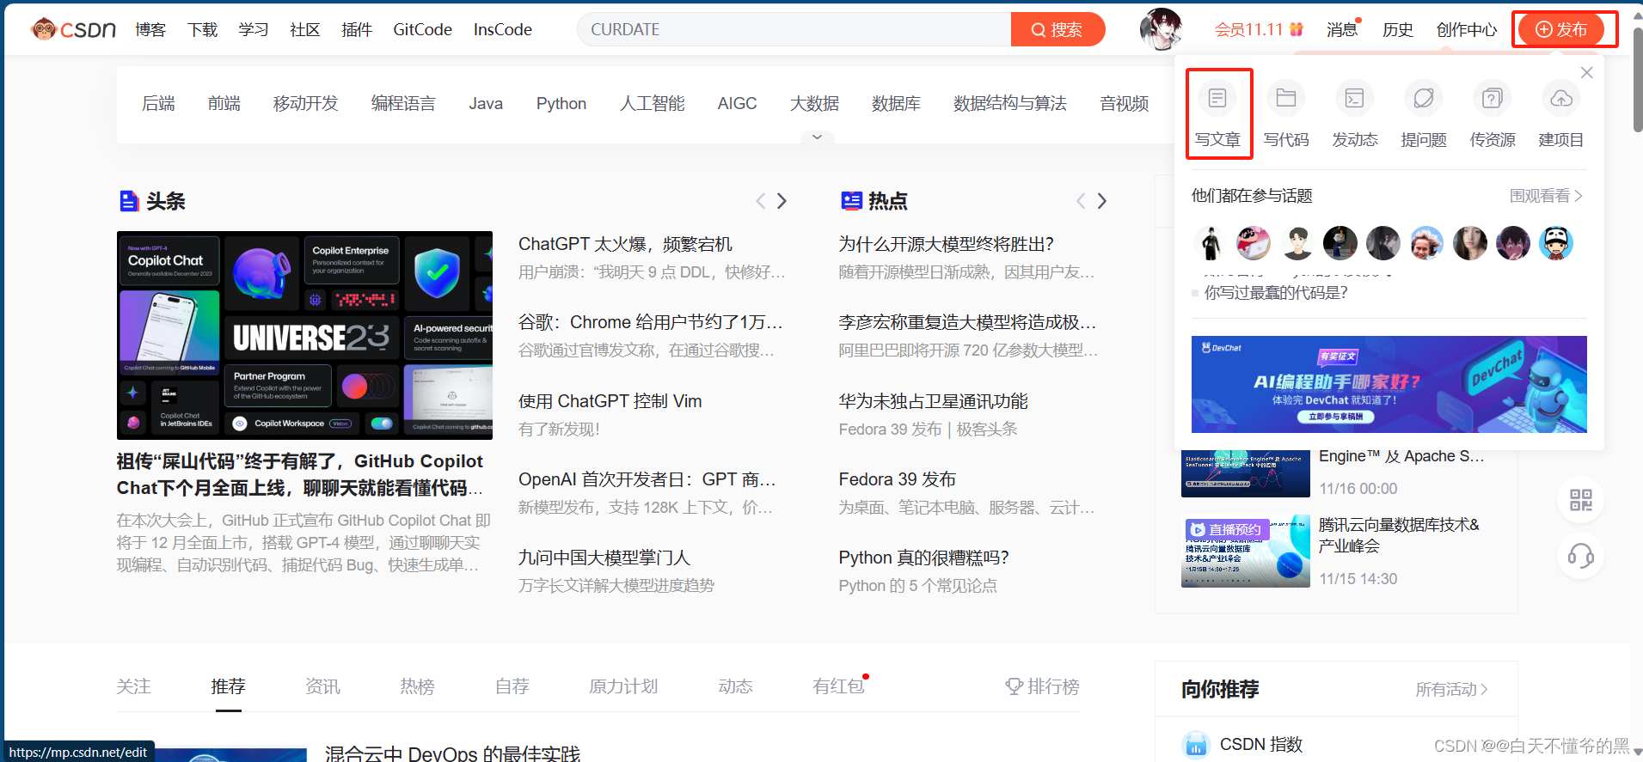Open InsCode in the top navigation

pos(503,29)
